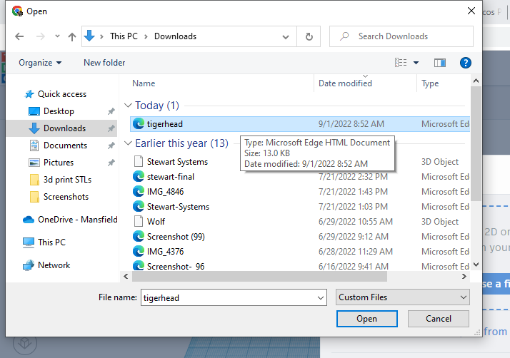Select Quick access in navigation pane
Image resolution: width=510 pixels, height=358 pixels.
tap(62, 94)
